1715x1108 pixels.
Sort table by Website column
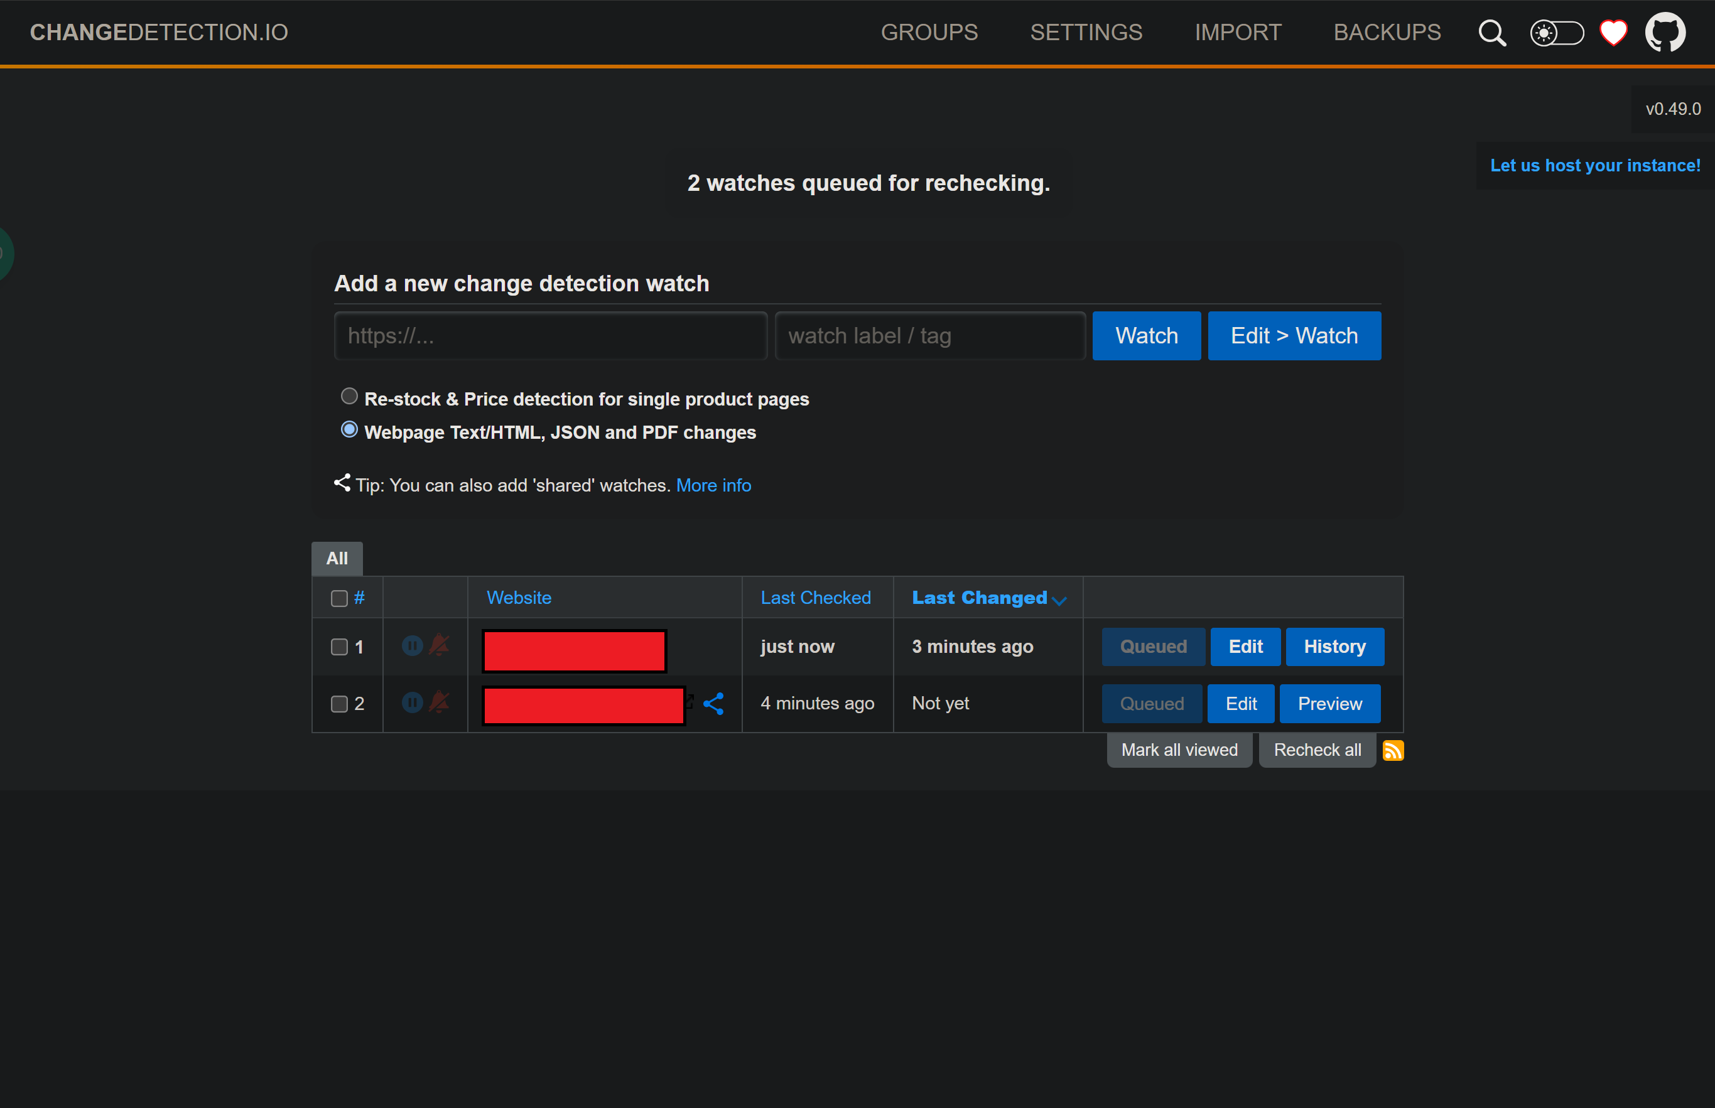[x=518, y=598]
